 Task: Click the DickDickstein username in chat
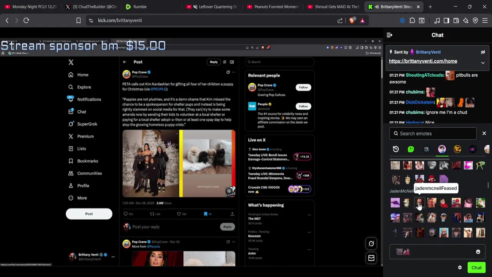(420, 102)
